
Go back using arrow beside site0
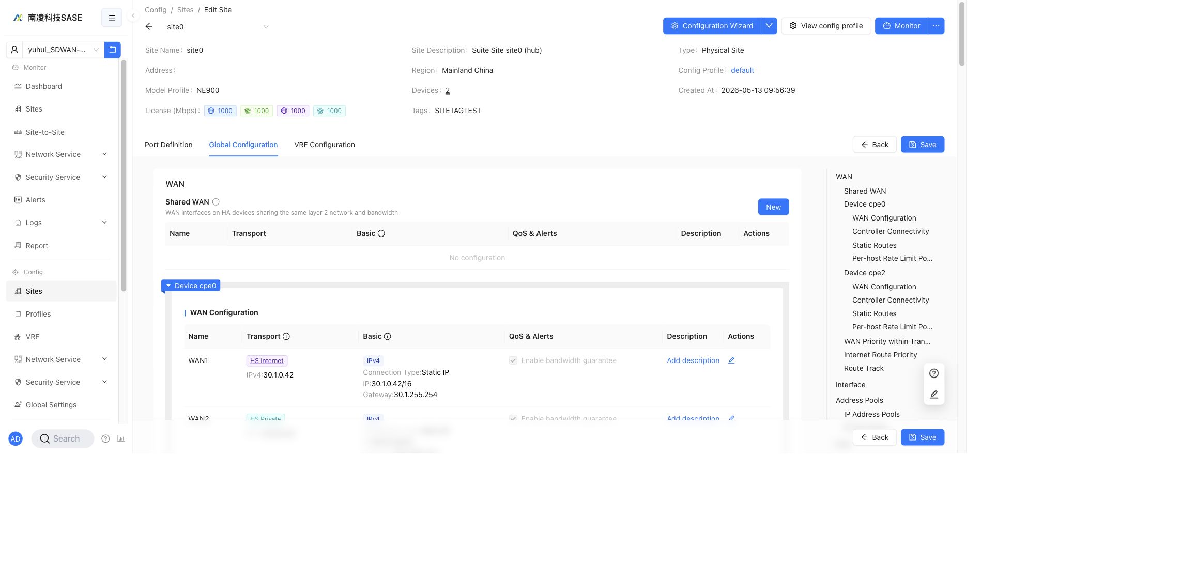click(149, 27)
